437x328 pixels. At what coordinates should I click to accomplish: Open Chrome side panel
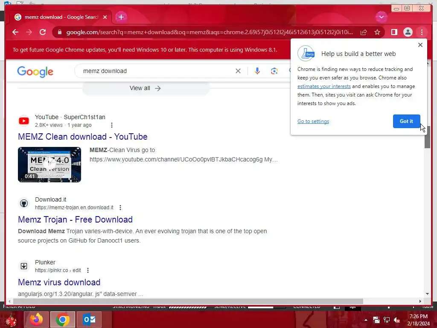[394, 32]
